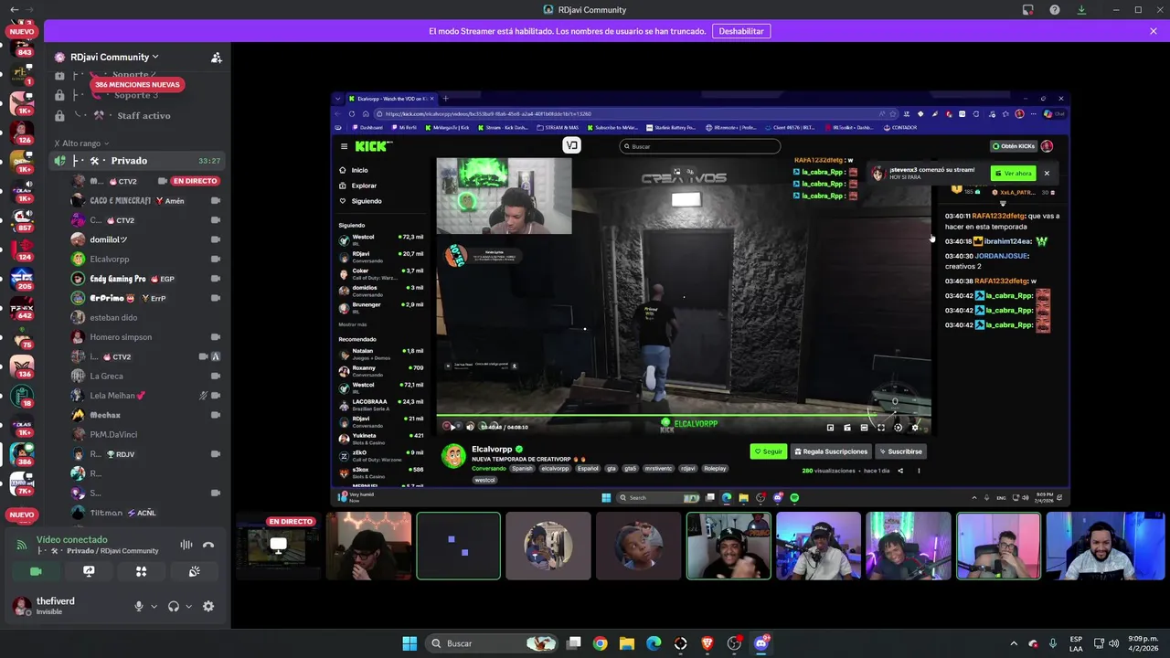Image resolution: width=1170 pixels, height=658 pixels.
Task: Open user Tiltman entry
Action: click(146, 513)
